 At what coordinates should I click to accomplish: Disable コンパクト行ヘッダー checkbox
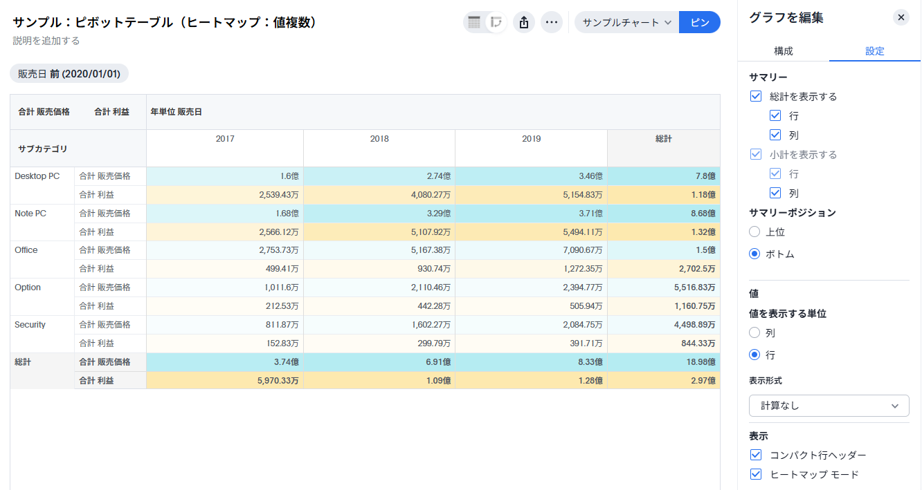[756, 455]
